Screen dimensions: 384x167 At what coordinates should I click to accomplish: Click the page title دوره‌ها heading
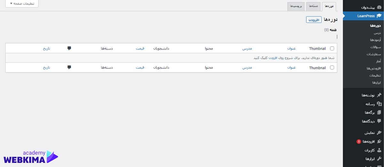point(331,20)
